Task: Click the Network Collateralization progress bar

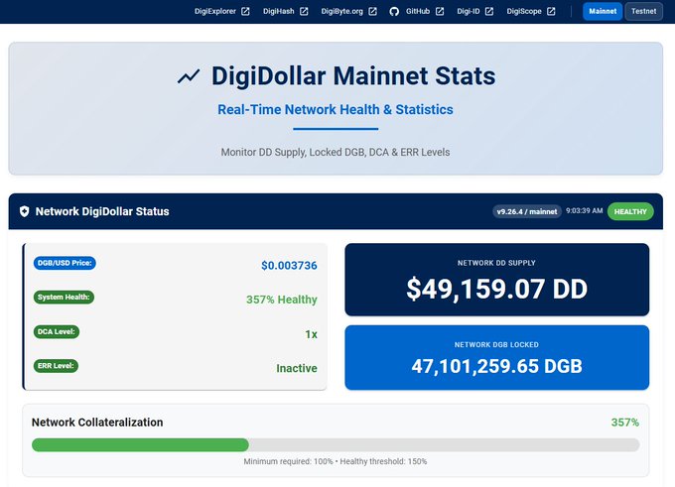Action: coord(336,444)
